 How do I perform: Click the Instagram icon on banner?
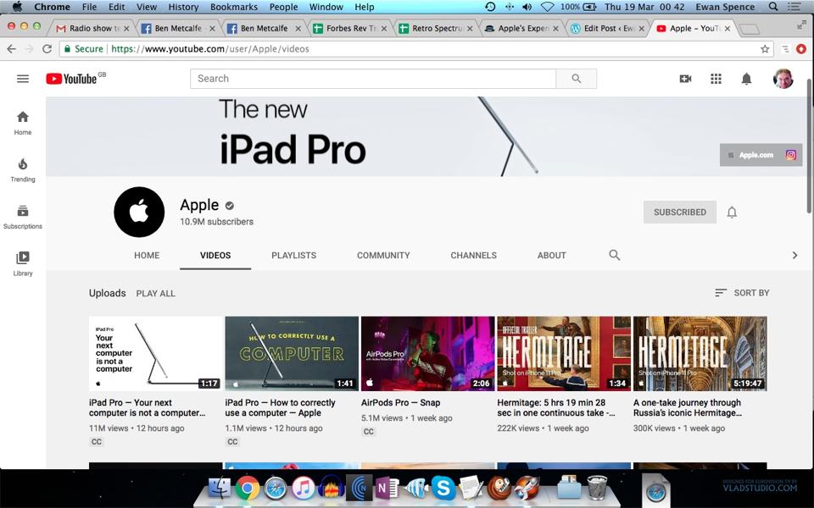(x=790, y=155)
